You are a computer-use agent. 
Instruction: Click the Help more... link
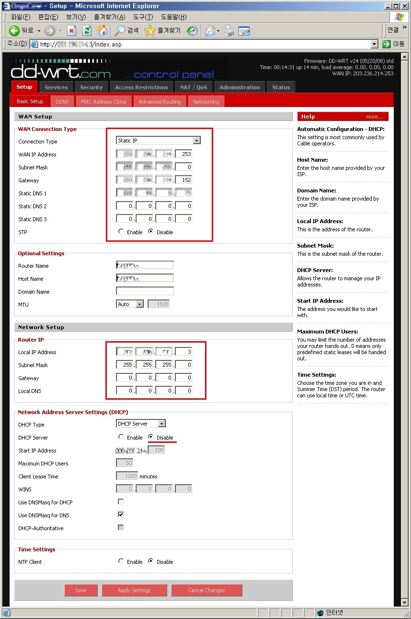(x=374, y=117)
